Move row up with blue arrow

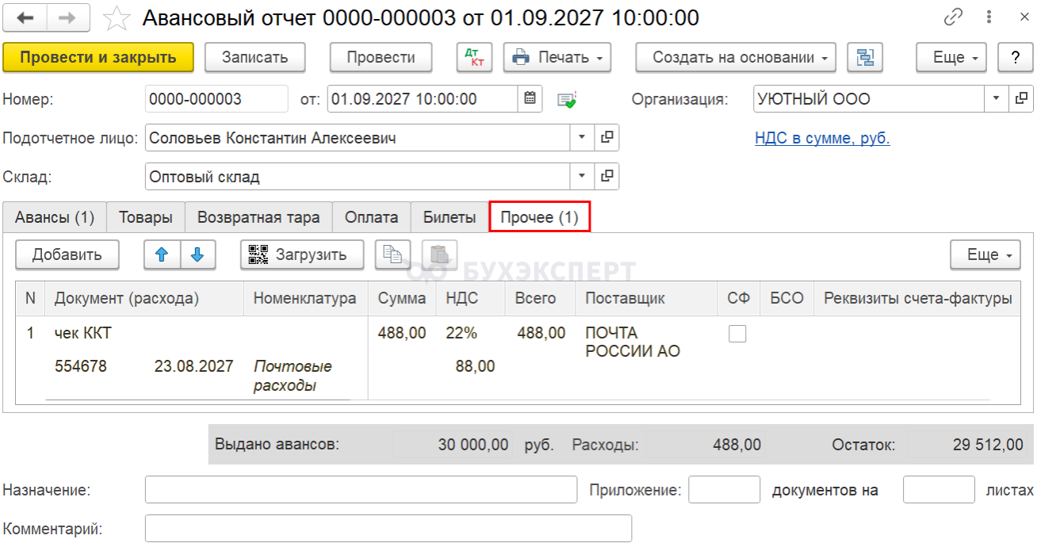pyautogui.click(x=162, y=254)
